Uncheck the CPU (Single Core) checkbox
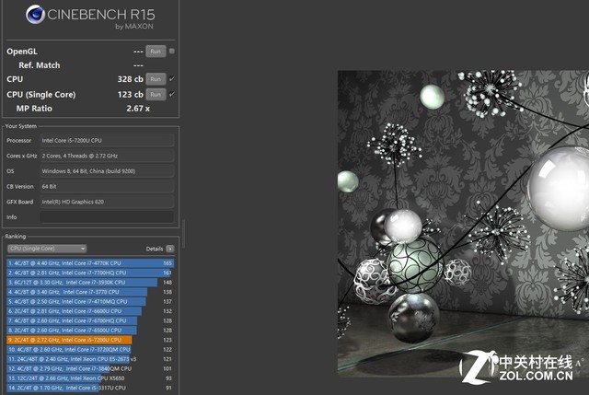Viewport: 589px width, 395px height. pyautogui.click(x=172, y=94)
